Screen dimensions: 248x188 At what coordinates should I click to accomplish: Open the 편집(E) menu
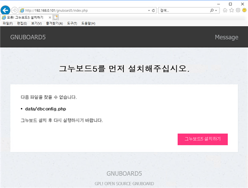point(22,24)
